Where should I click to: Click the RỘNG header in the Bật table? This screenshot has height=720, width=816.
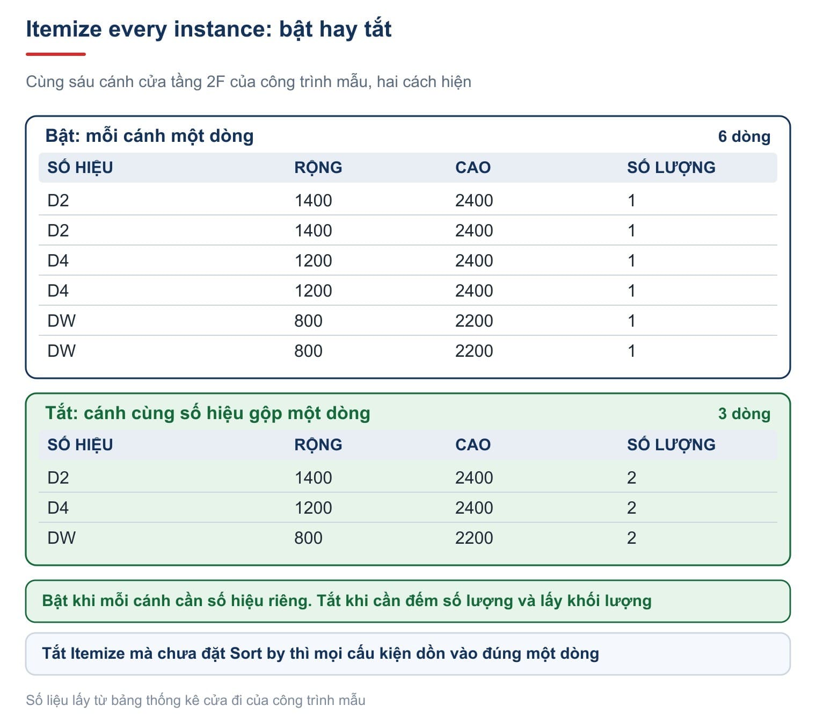tap(318, 168)
